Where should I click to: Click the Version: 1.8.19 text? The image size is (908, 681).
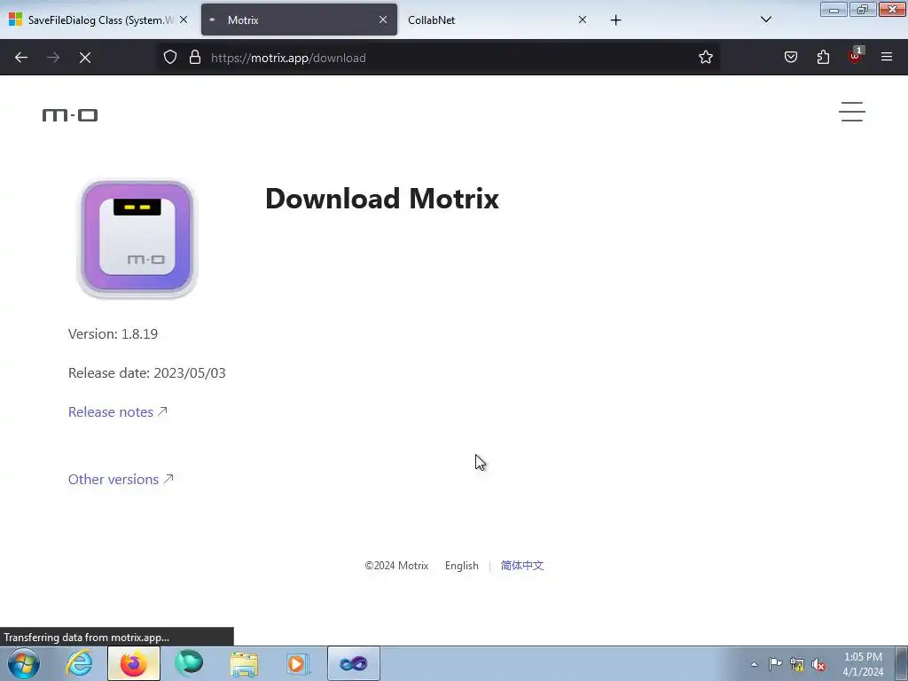pyautogui.click(x=113, y=334)
